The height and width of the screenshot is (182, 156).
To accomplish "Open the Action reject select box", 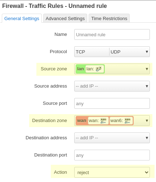I will point(112,172).
